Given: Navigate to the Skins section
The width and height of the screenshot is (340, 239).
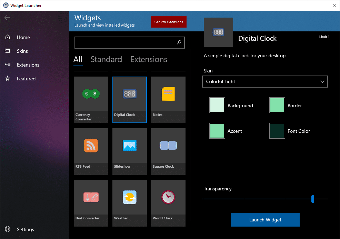Looking at the screenshot, I should point(23,51).
